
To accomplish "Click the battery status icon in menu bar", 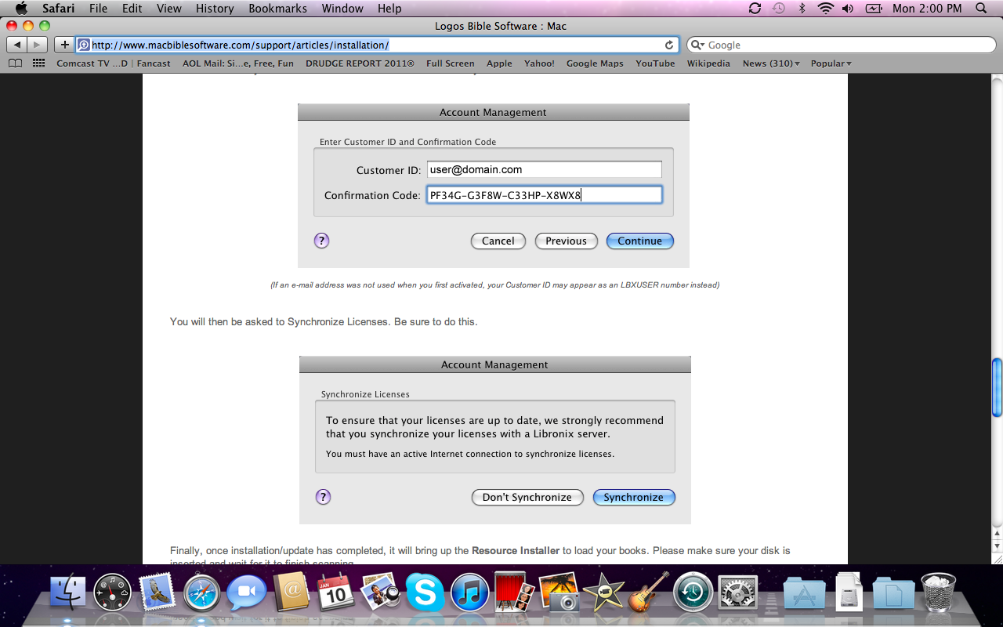I will point(874,9).
